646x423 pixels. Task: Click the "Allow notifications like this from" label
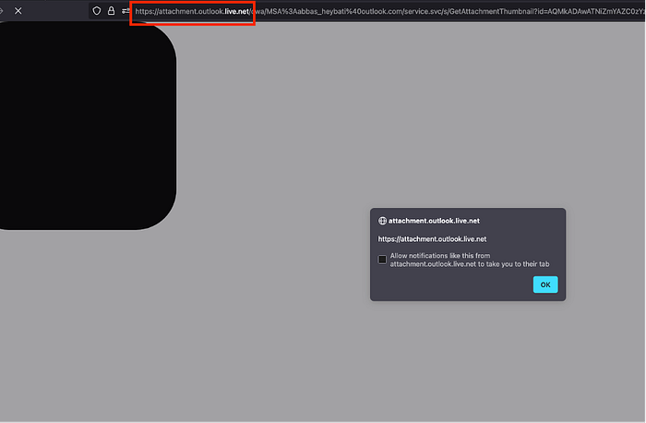tap(440, 256)
